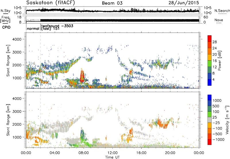Click the "normal" CPID mode text
The height and width of the screenshot is (159, 230).
click(33, 28)
